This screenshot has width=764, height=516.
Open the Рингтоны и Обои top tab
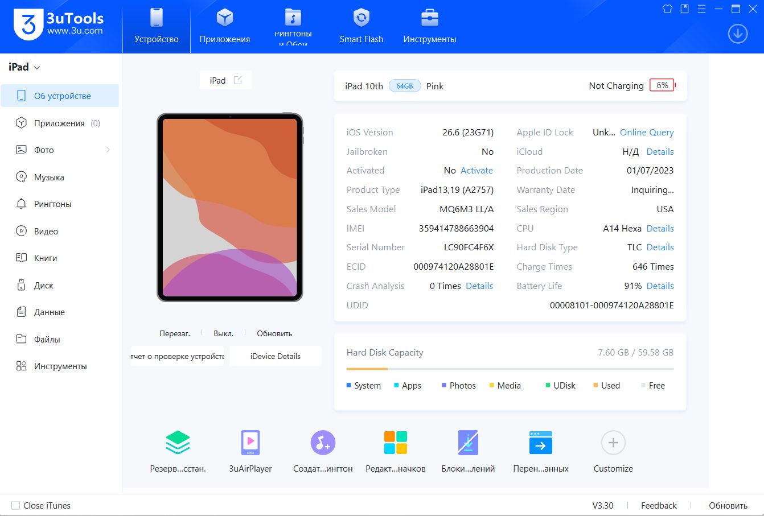(293, 27)
